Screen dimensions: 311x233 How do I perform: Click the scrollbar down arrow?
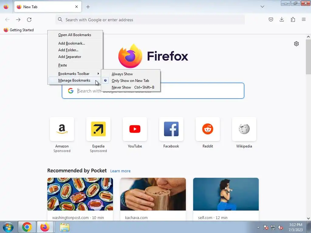(308, 218)
